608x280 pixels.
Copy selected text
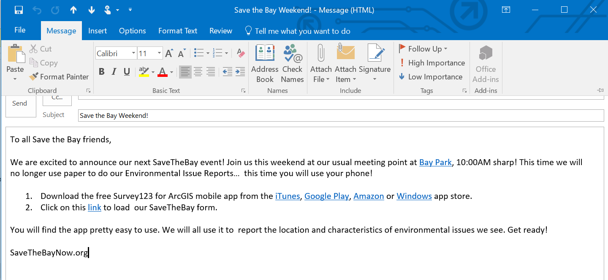(43, 63)
